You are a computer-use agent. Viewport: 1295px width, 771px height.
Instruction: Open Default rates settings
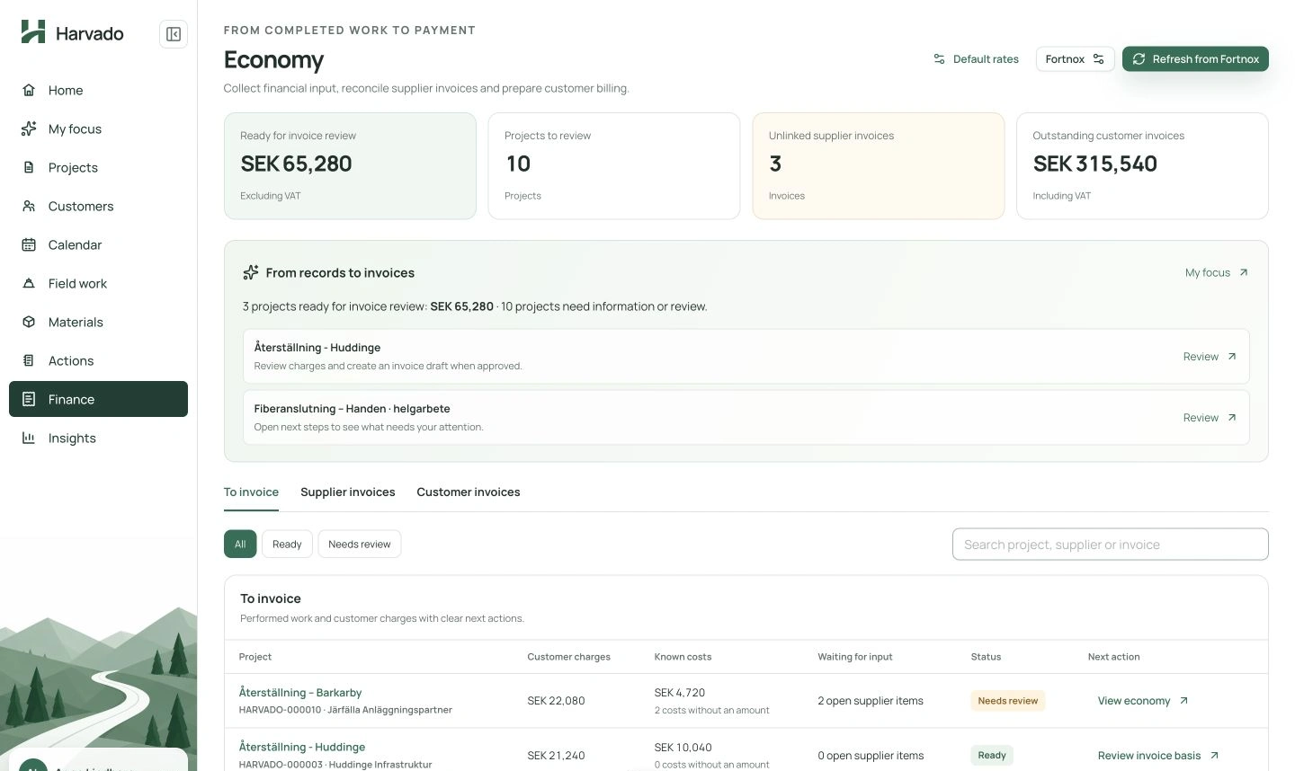pos(976,59)
